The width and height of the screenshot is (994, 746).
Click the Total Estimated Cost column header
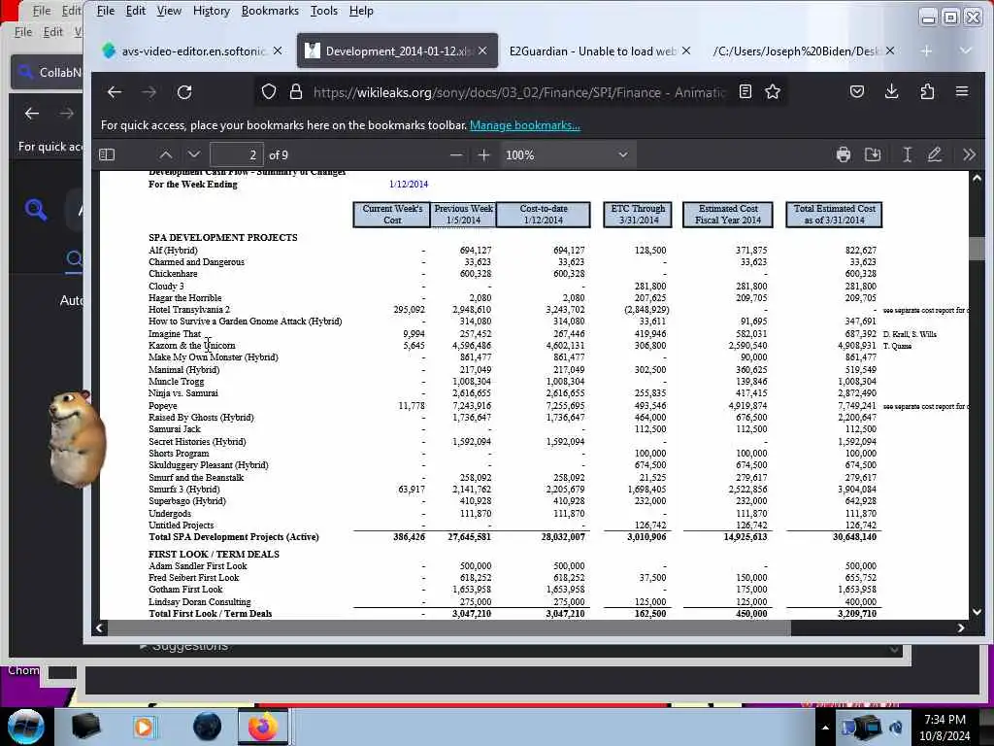[x=834, y=215]
